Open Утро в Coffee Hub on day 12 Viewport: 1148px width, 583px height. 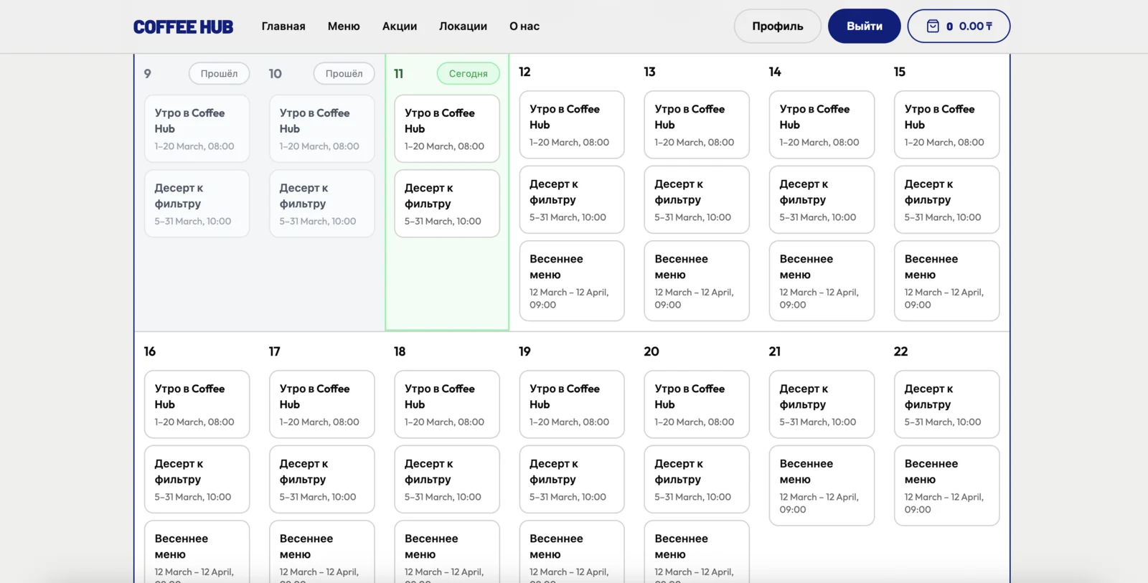pyautogui.click(x=572, y=125)
